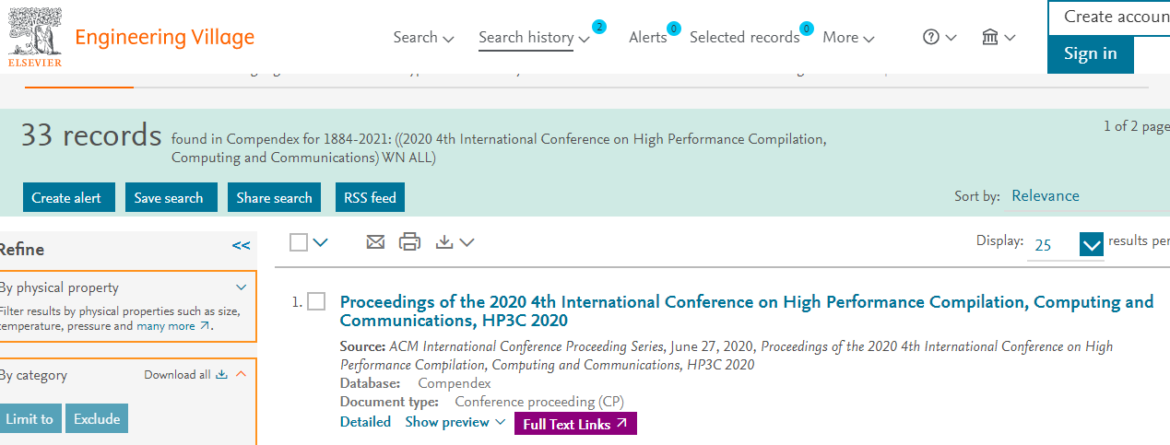1170x445 pixels.
Task: Collapse the Refine panel with the double chevron
Action: [x=241, y=245]
